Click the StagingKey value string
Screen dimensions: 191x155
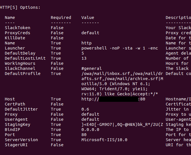pos(122,124)
